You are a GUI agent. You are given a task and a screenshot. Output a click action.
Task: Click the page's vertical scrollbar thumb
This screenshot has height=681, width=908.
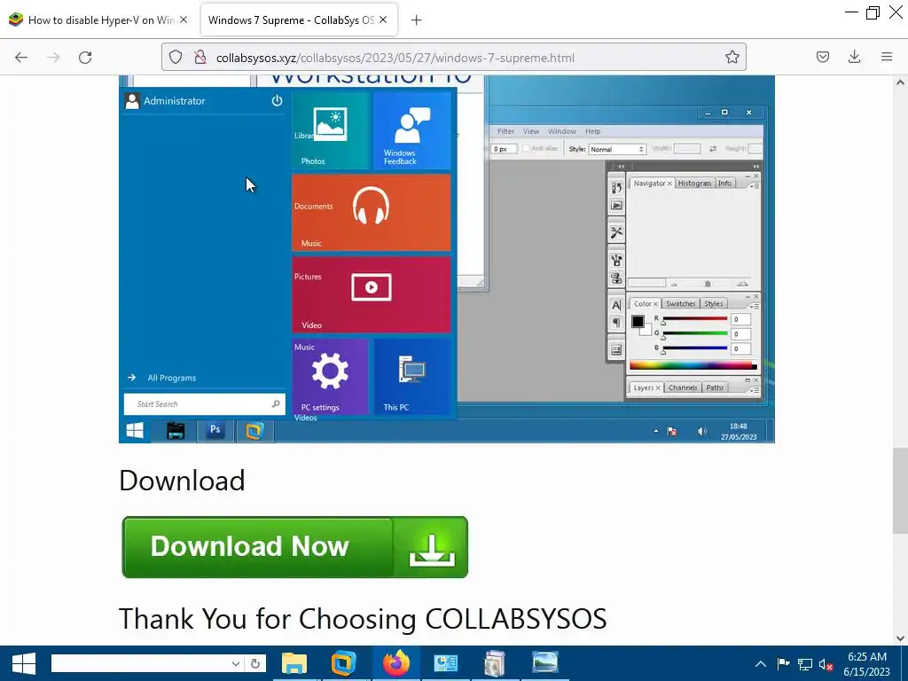point(899,489)
